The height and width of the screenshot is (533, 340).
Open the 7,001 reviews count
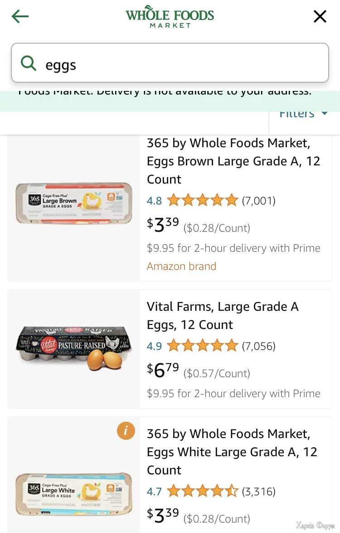pyautogui.click(x=259, y=200)
